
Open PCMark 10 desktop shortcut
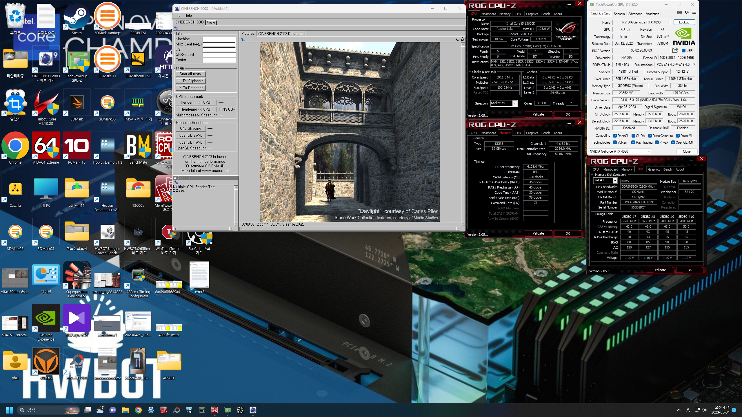click(77, 148)
